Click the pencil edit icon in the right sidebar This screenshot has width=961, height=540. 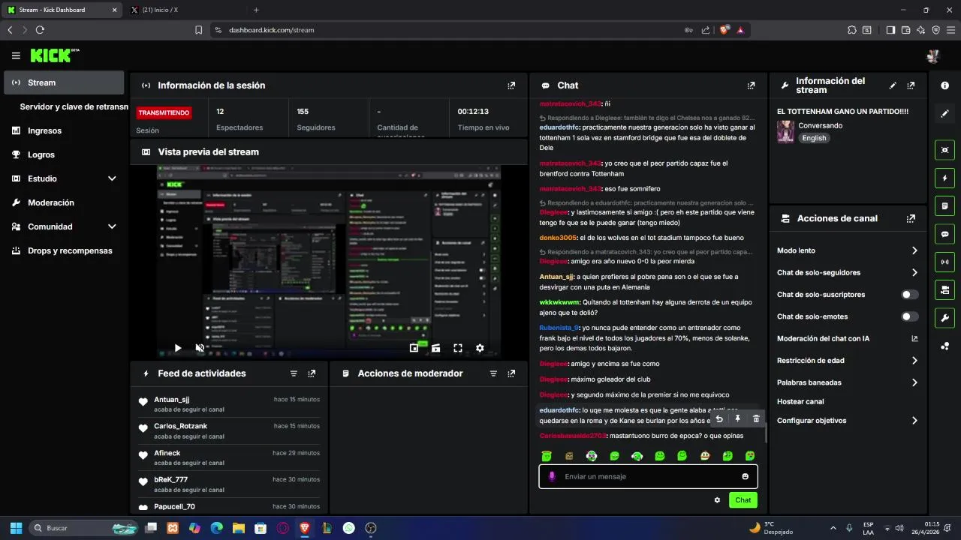pos(944,113)
